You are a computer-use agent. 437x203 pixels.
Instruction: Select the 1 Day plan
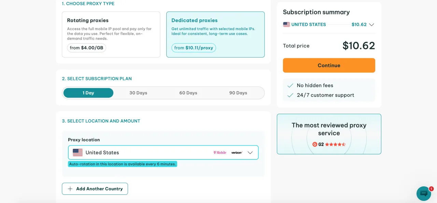point(88,93)
